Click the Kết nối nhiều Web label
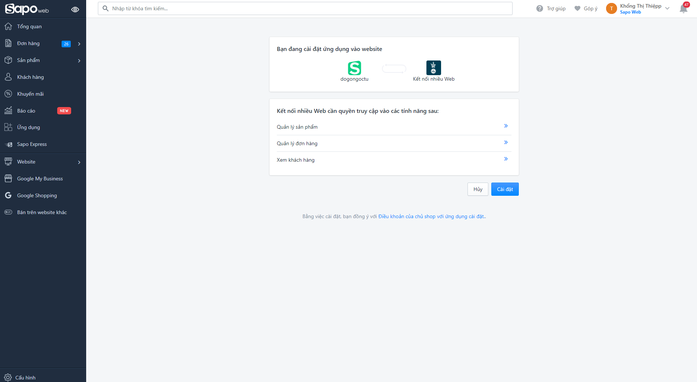Screen dimensions: 697x382 click(434, 79)
